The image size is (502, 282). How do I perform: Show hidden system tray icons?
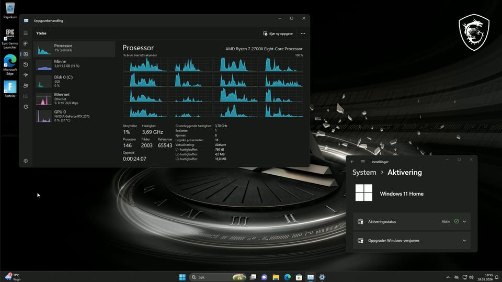point(448,277)
